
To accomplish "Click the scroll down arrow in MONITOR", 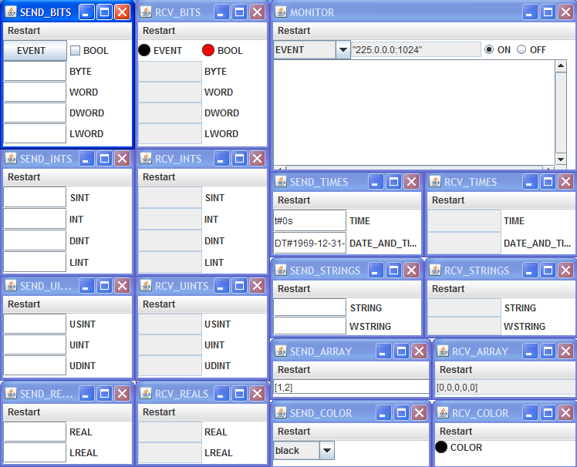I will [561, 159].
